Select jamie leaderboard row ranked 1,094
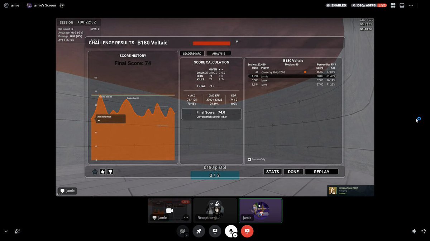The width and height of the screenshot is (430, 241). coord(293,76)
